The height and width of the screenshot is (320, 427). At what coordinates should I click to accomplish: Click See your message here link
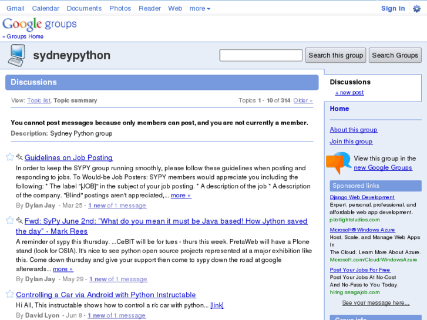(376, 303)
